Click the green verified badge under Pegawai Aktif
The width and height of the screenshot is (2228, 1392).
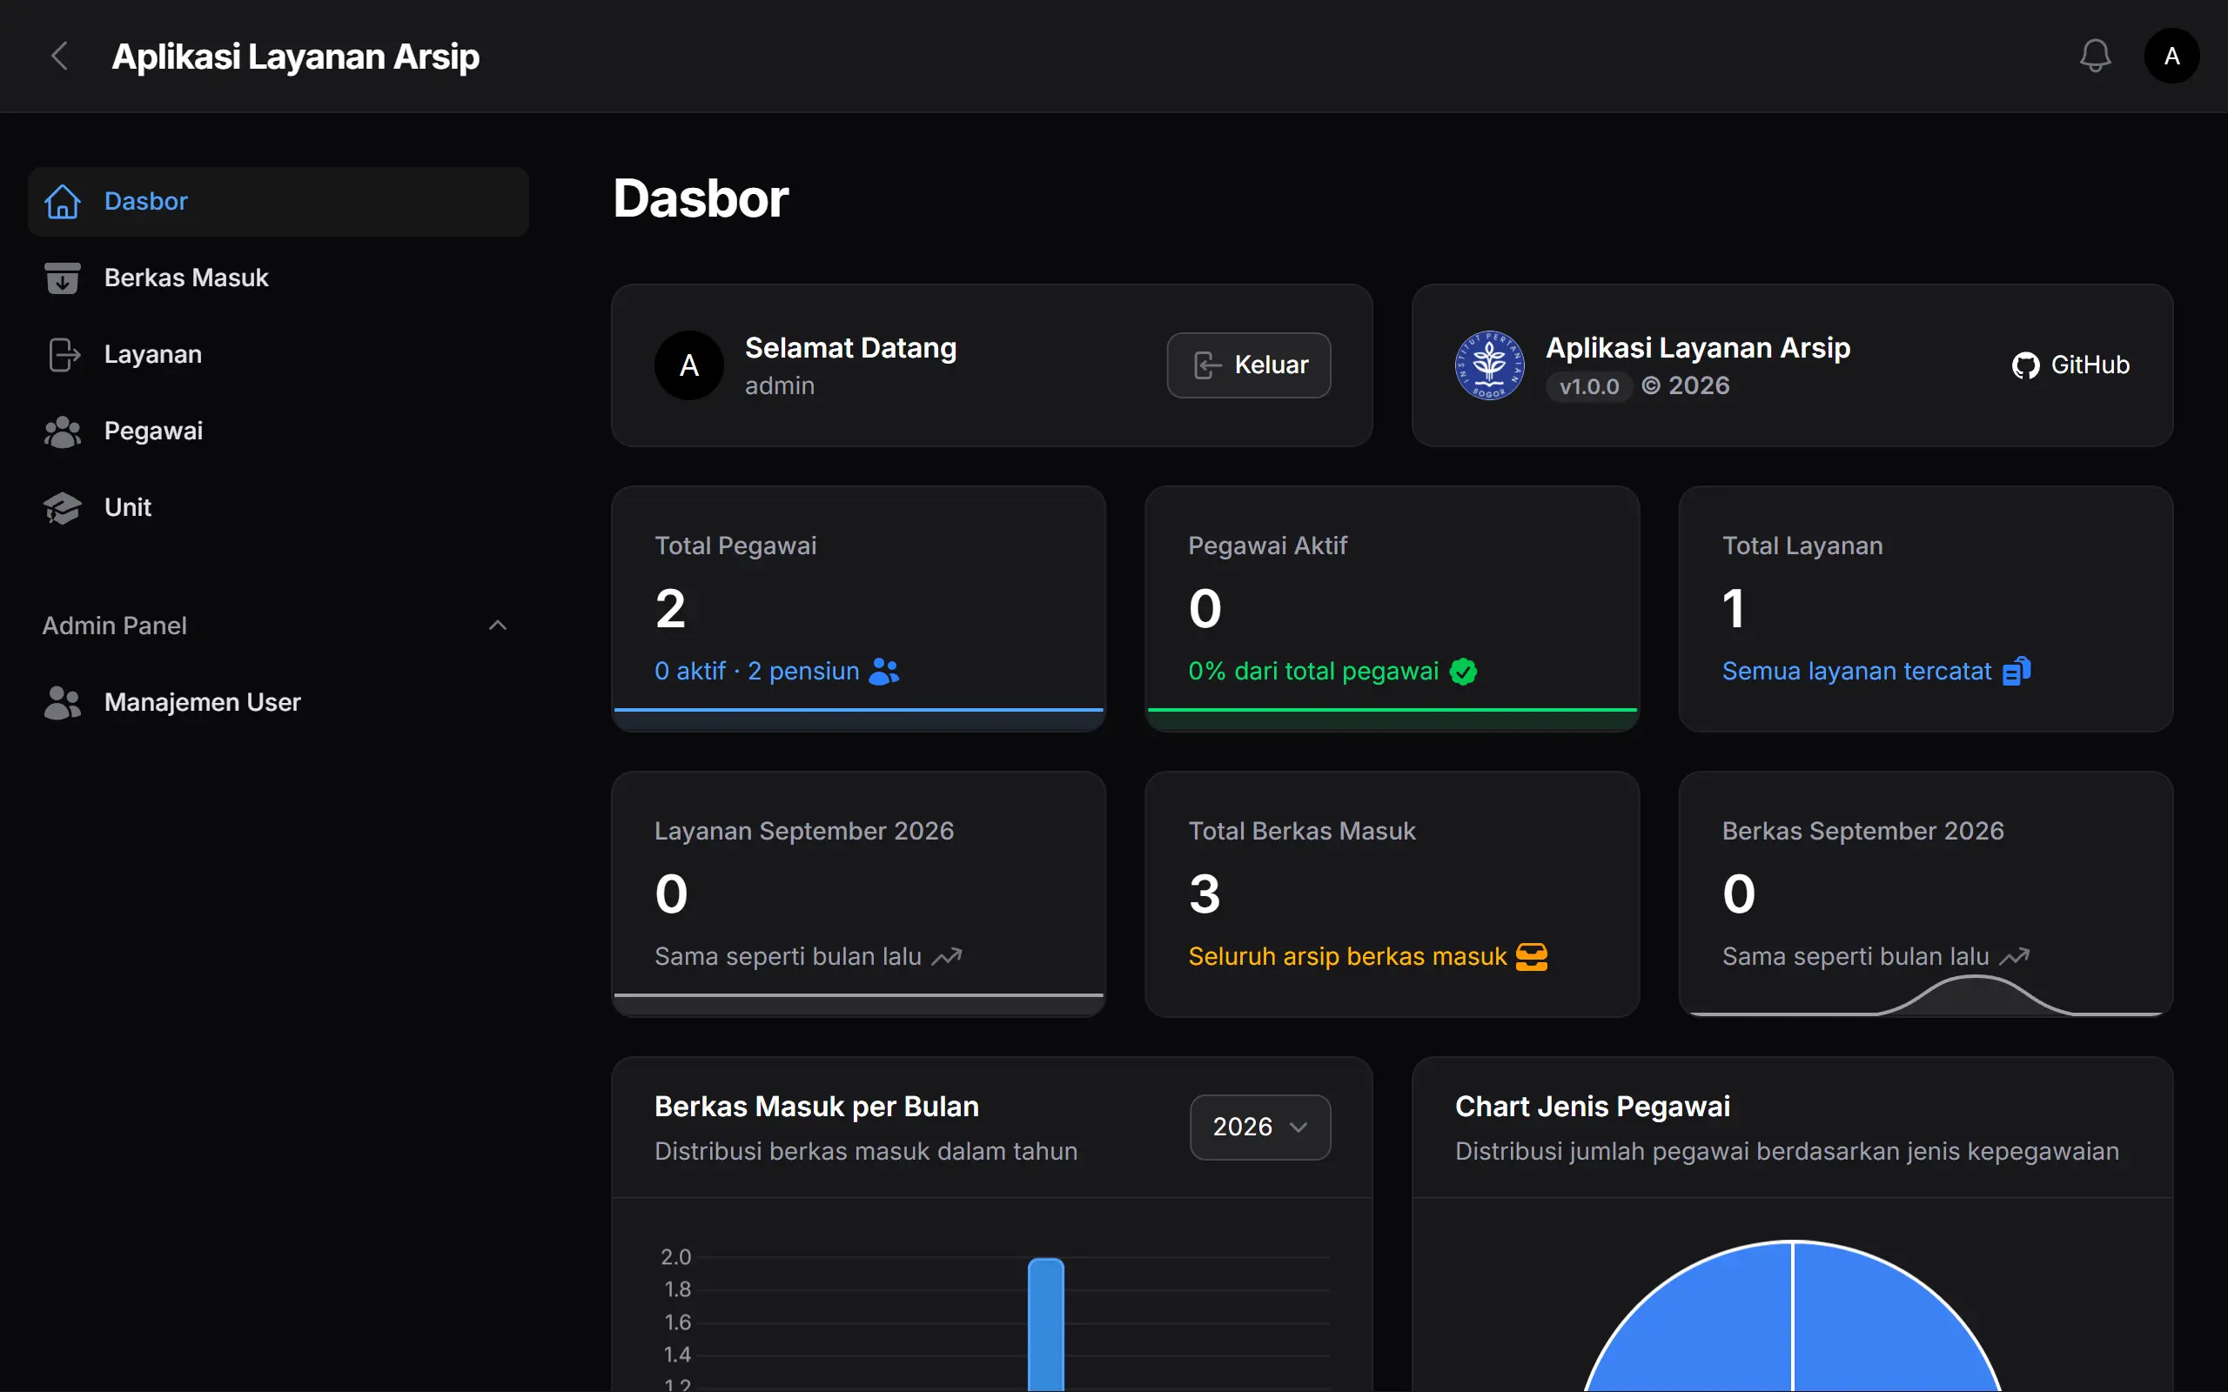(1463, 672)
